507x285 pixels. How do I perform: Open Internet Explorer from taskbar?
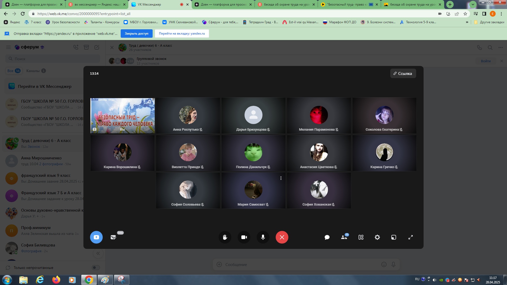point(40,280)
